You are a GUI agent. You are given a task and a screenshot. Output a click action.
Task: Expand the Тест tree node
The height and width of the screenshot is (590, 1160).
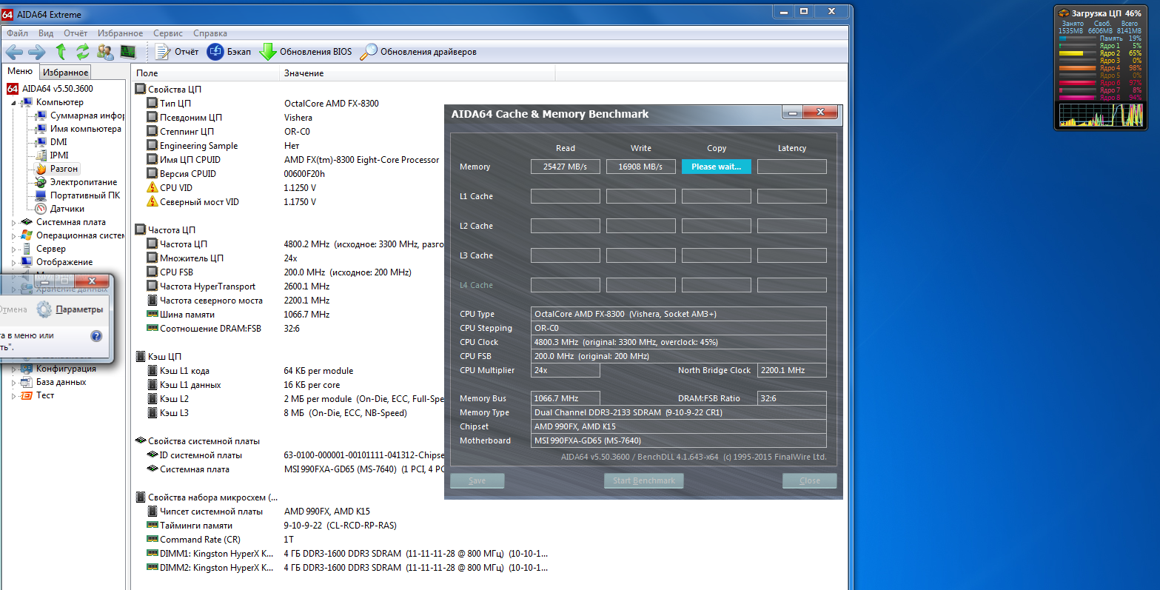coord(13,396)
